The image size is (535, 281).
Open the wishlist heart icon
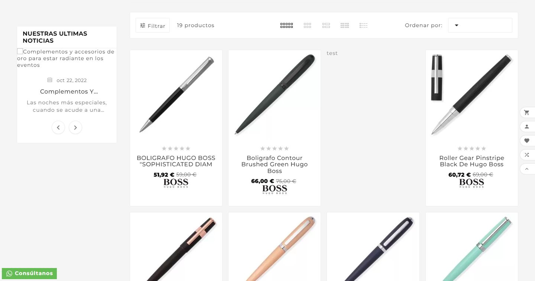coord(527,141)
